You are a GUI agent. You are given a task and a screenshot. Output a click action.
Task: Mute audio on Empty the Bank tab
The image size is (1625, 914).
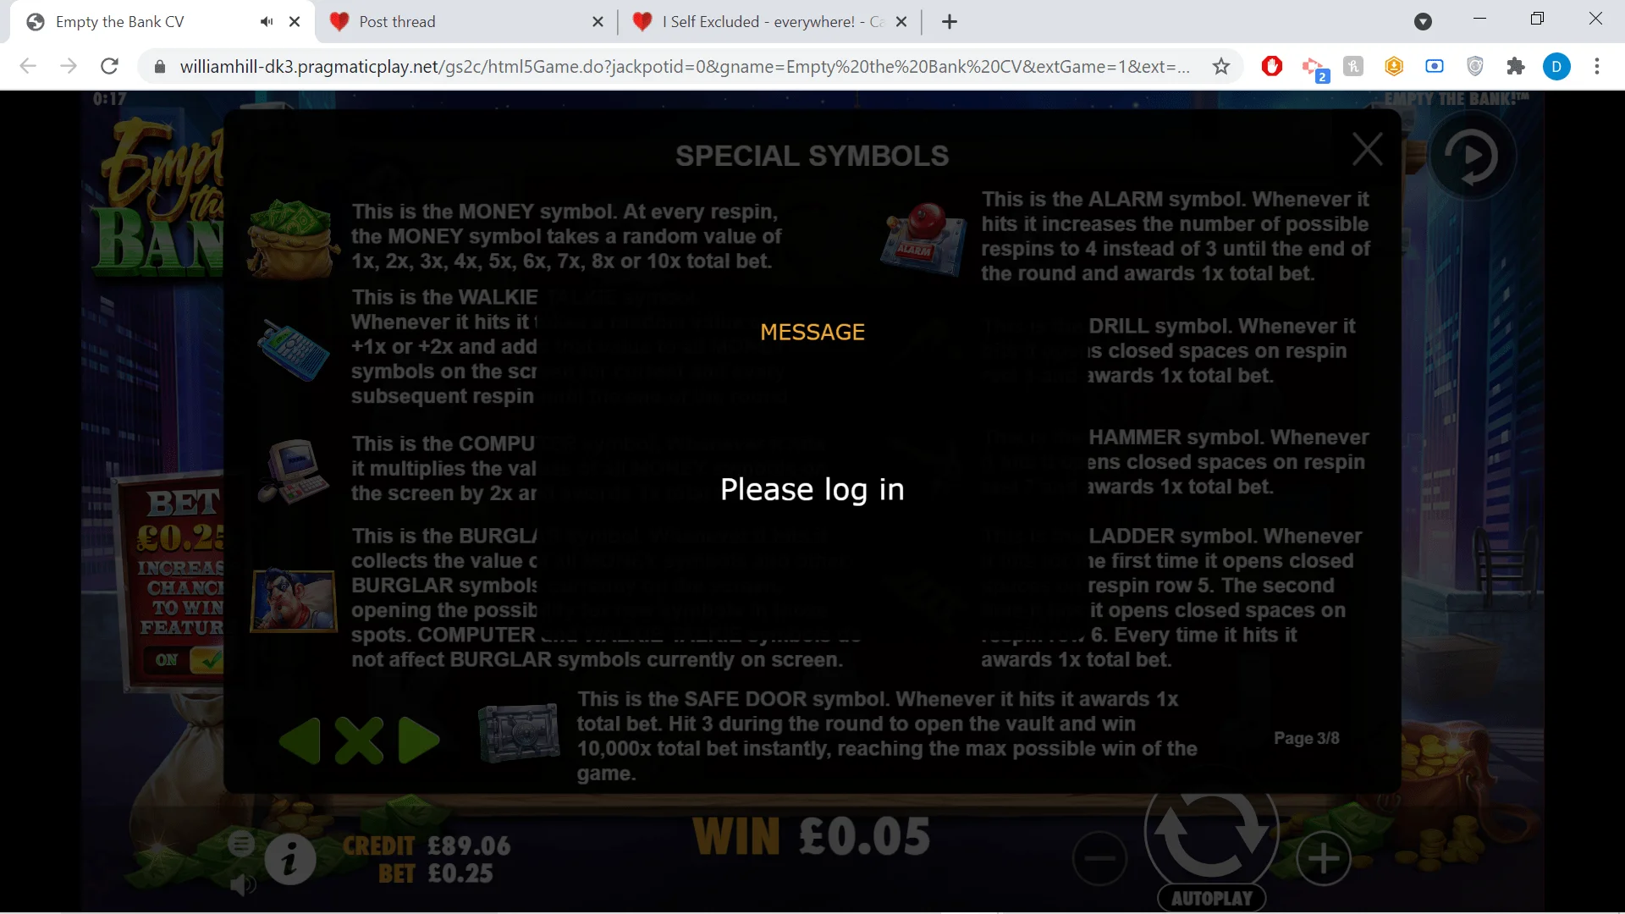click(267, 22)
